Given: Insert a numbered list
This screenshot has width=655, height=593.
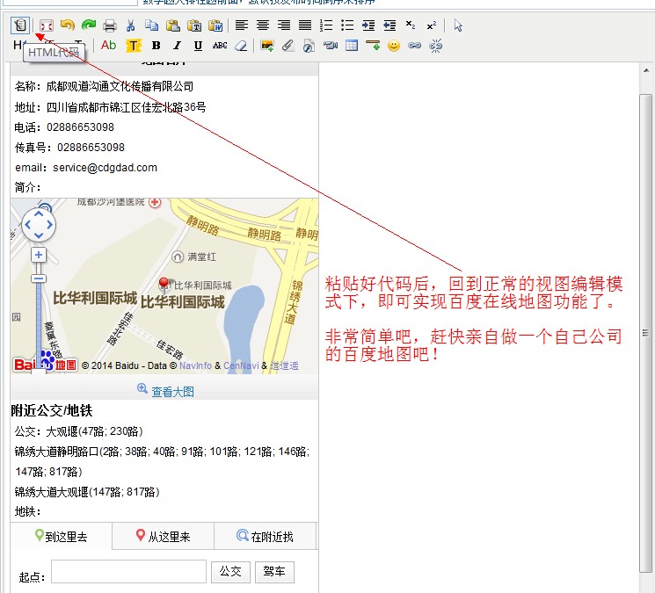Looking at the screenshot, I should coord(326,25).
